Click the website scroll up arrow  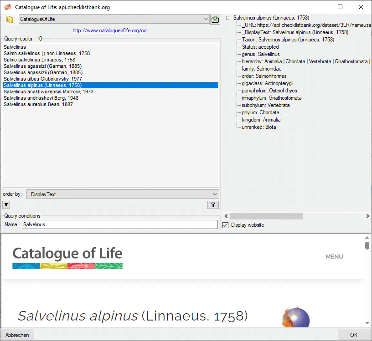367,237
